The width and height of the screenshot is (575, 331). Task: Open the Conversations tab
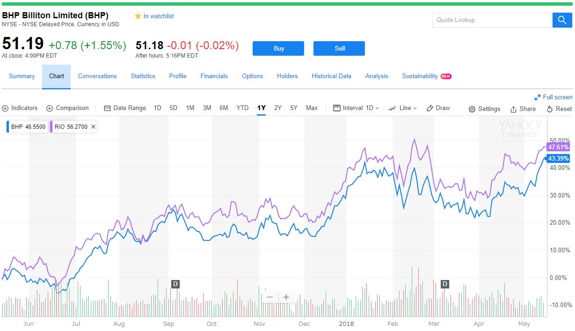(x=97, y=76)
